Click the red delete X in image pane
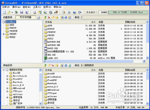The image size is (150, 110). [x=49, y=17]
